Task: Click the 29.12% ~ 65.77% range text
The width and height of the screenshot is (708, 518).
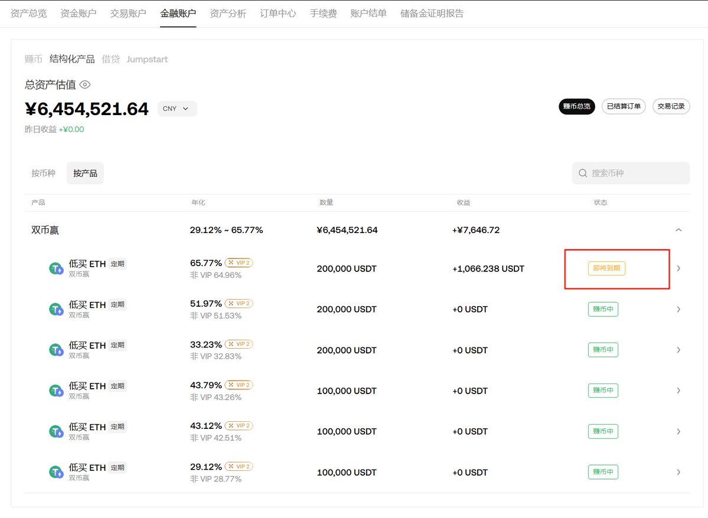Action: (x=226, y=230)
